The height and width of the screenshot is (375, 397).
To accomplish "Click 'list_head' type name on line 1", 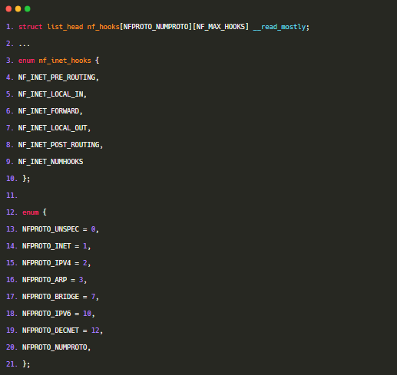I will coord(65,27).
